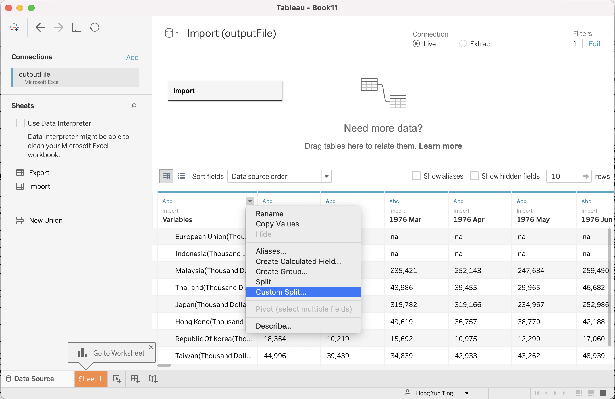615x399 pixels.
Task: Switch to metadata list view icon
Action: pos(181,176)
